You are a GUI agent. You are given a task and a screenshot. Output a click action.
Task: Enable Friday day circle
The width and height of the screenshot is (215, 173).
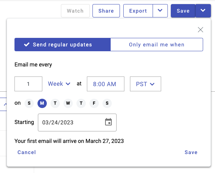click(x=94, y=103)
